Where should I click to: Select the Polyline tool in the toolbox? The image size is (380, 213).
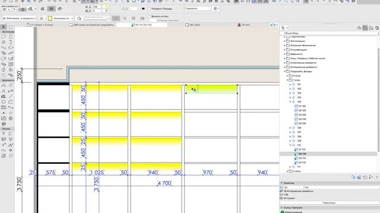coord(11,102)
